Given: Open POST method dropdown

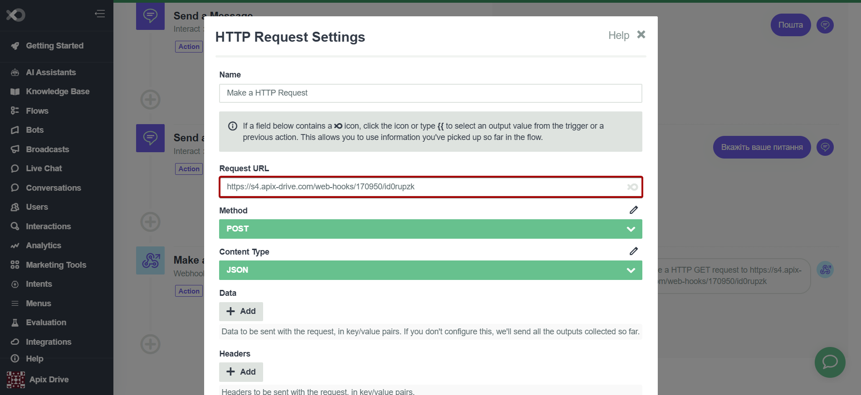Looking at the screenshot, I should pyautogui.click(x=430, y=229).
